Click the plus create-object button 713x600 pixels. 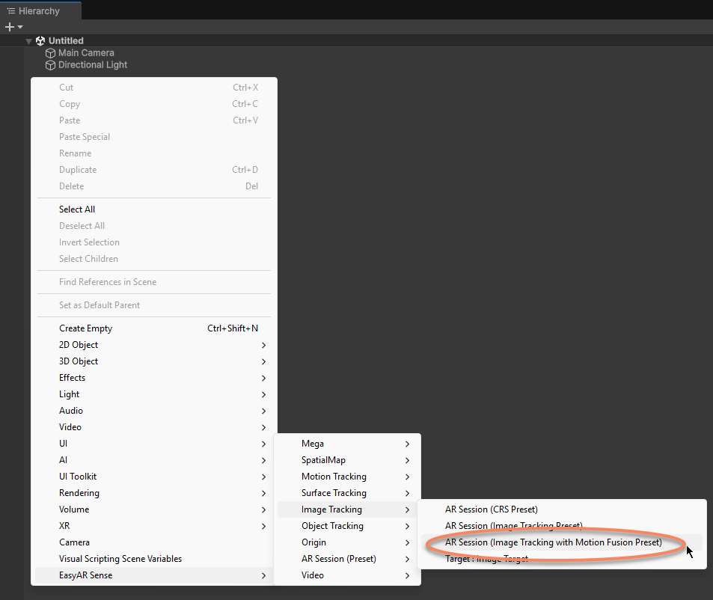point(9,27)
